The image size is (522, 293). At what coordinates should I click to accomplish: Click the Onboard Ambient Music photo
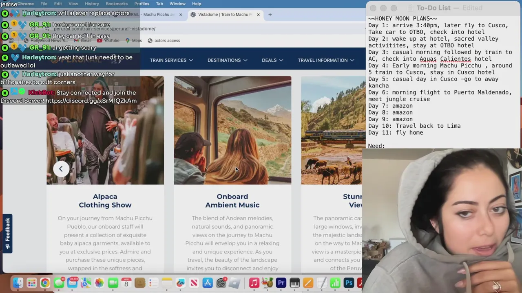point(232,130)
